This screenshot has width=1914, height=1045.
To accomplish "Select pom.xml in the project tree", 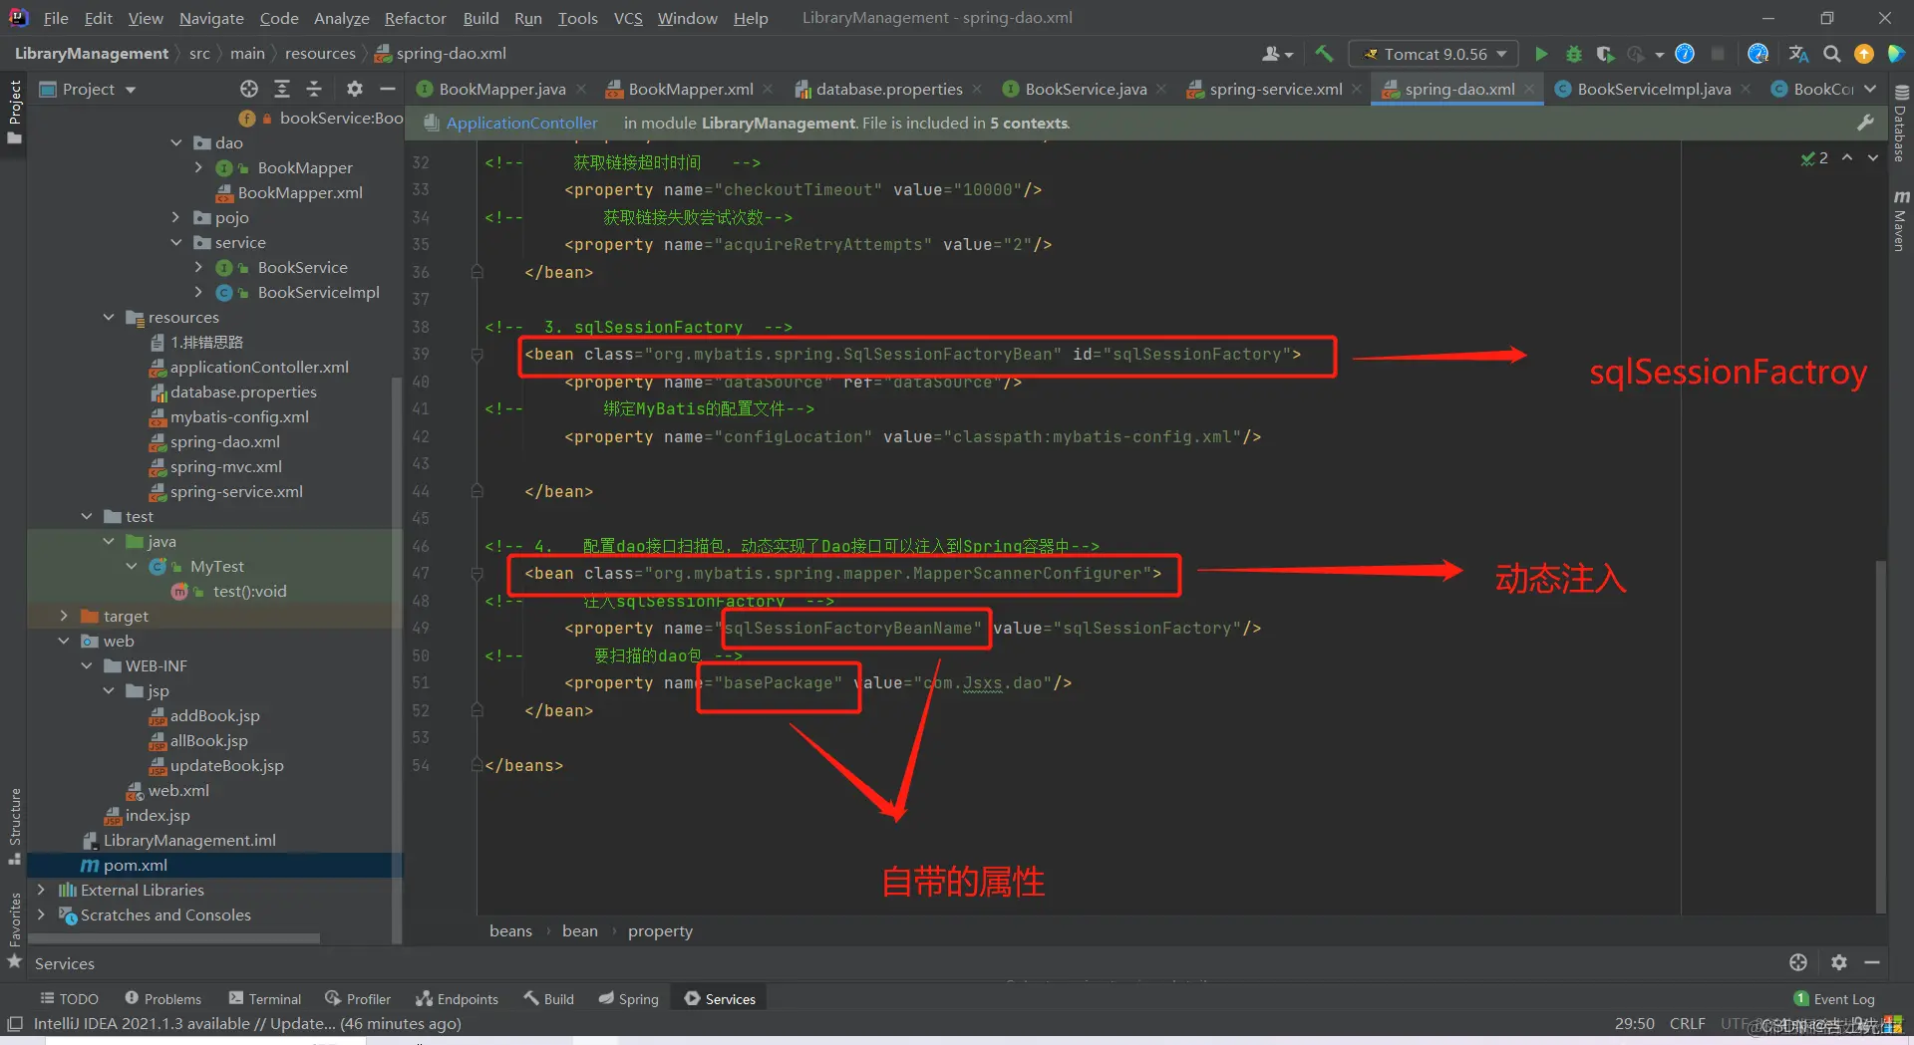I will [215, 865].
